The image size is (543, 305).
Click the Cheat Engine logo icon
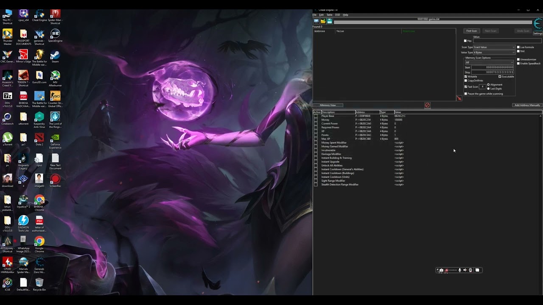(x=537, y=24)
